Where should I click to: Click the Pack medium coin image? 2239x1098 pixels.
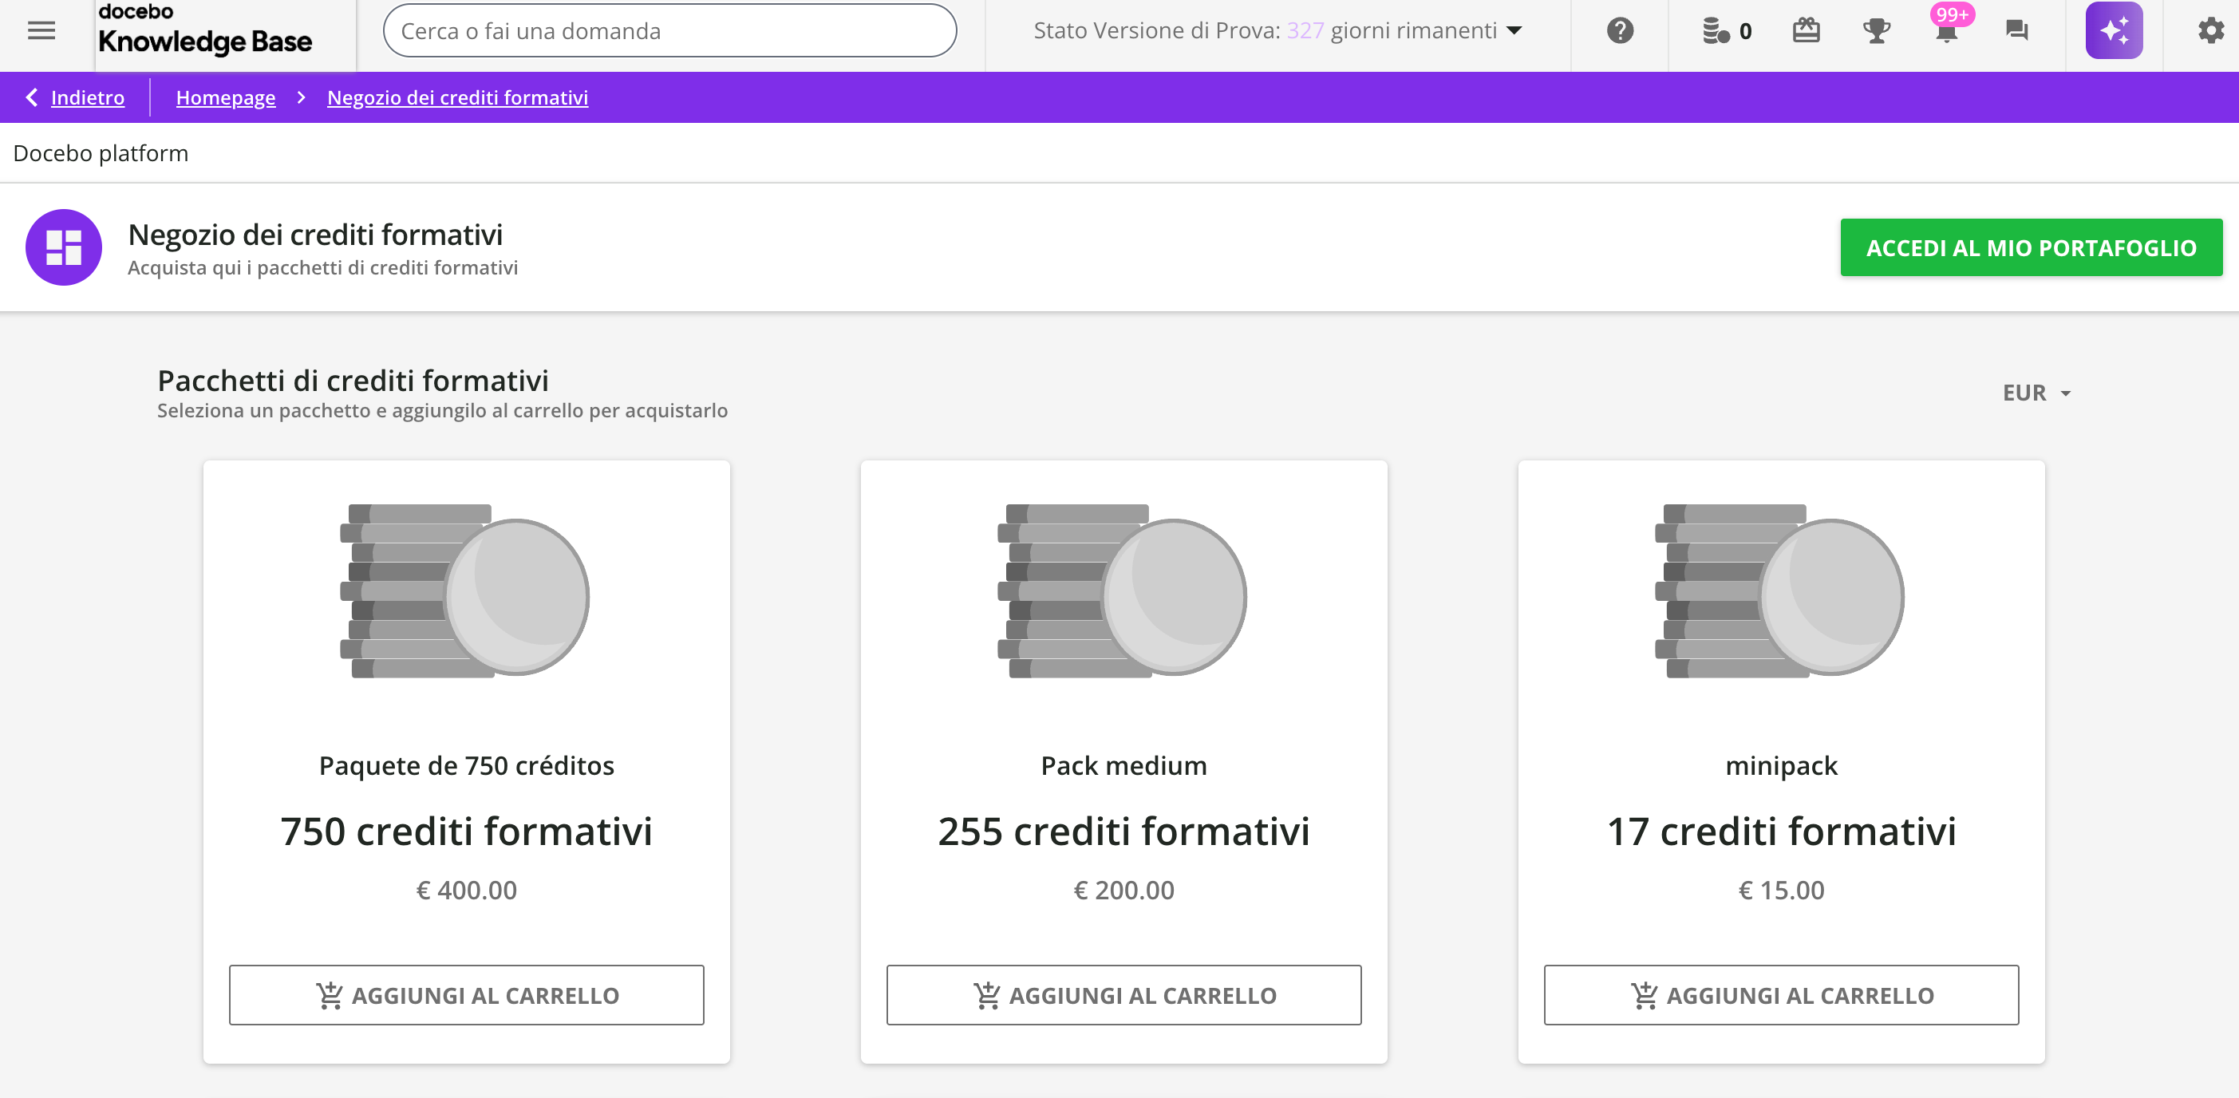click(1123, 591)
